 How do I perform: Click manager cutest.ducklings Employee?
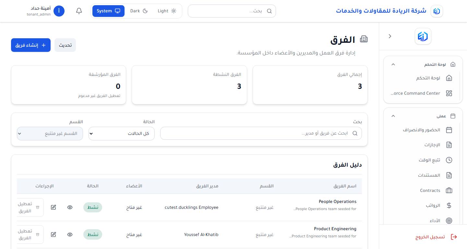pyautogui.click(x=191, y=207)
